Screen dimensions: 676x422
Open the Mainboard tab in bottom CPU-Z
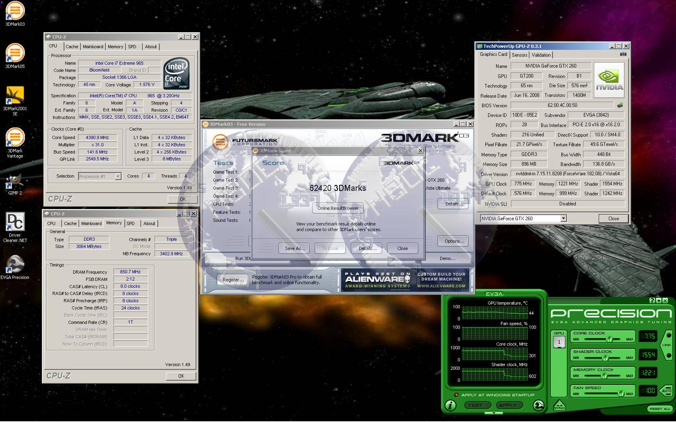coord(91,223)
